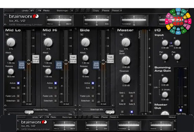Click the Redo arrow icon in top toolbar
Image resolution: width=194 pixels, height=132 pixels.
click(40, 11)
